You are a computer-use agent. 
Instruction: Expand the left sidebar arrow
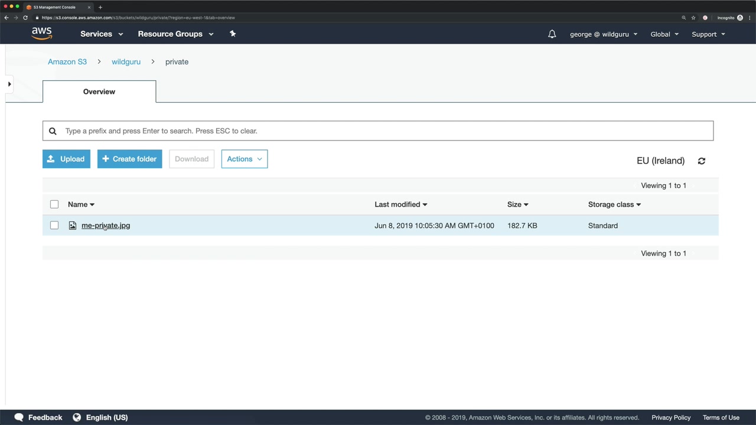[x=9, y=84]
